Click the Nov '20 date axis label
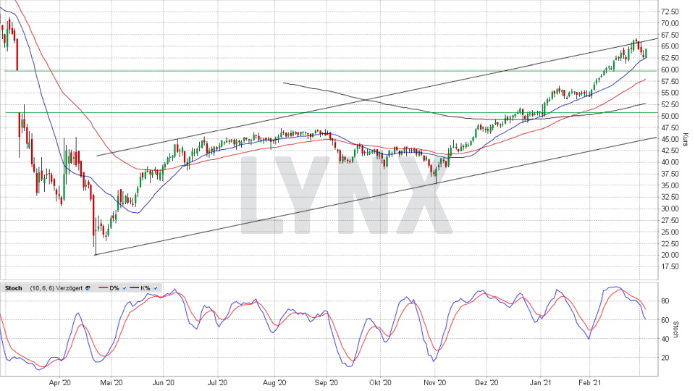Screen dimensions: 695x391 (x=435, y=382)
